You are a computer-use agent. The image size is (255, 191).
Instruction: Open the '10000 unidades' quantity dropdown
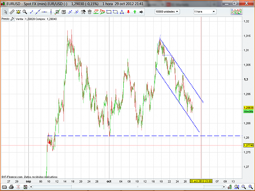pos(167,12)
